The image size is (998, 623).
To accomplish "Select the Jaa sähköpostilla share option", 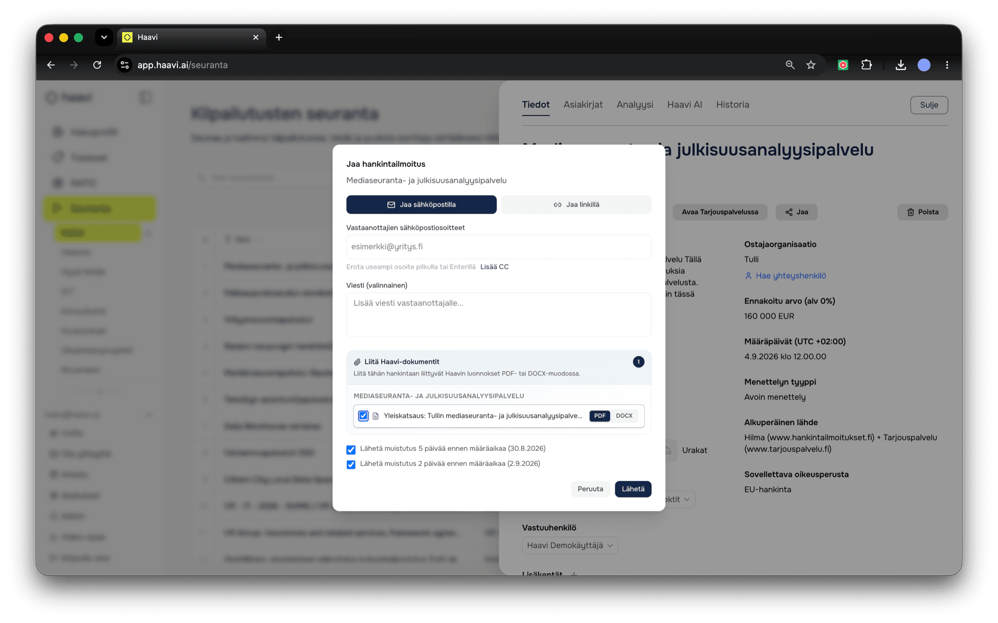I will click(421, 204).
